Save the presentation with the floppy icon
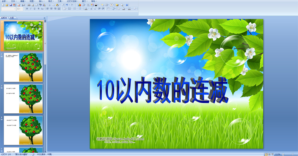298x156 pixels. click(11, 5)
